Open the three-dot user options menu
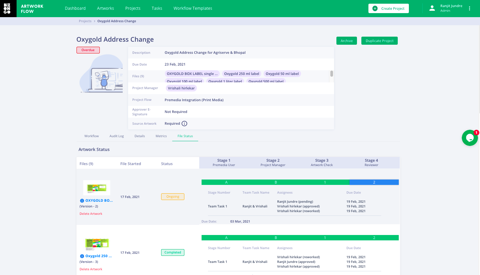 [x=470, y=8]
